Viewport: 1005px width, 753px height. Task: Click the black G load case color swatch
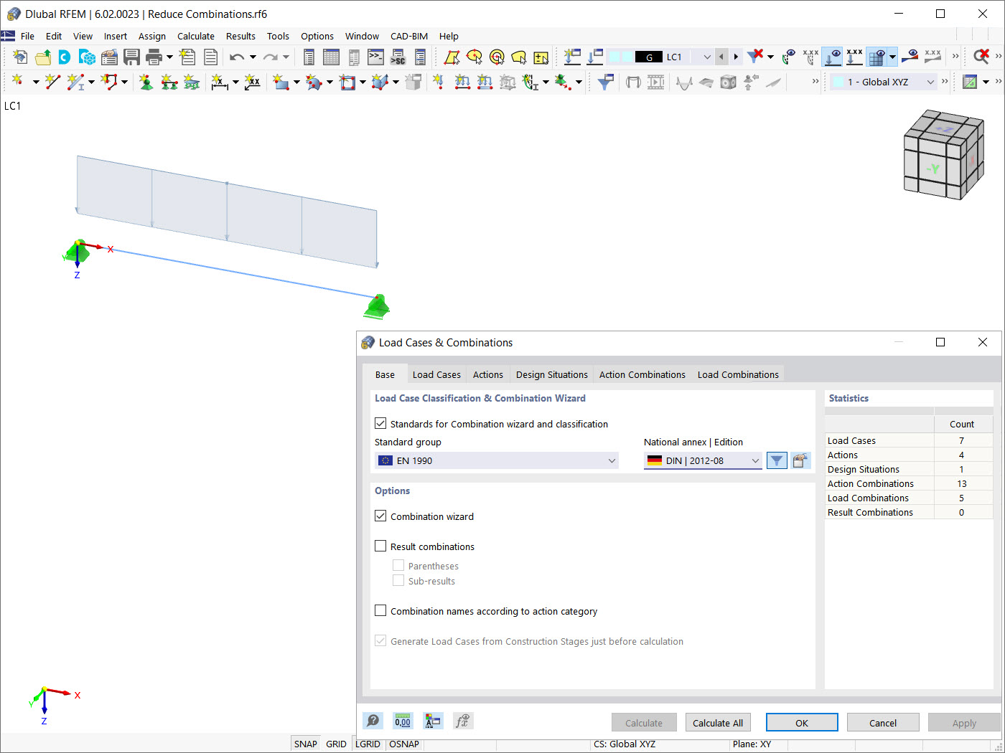tap(649, 57)
